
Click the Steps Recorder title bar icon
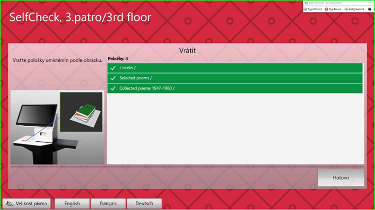coord(306,3)
